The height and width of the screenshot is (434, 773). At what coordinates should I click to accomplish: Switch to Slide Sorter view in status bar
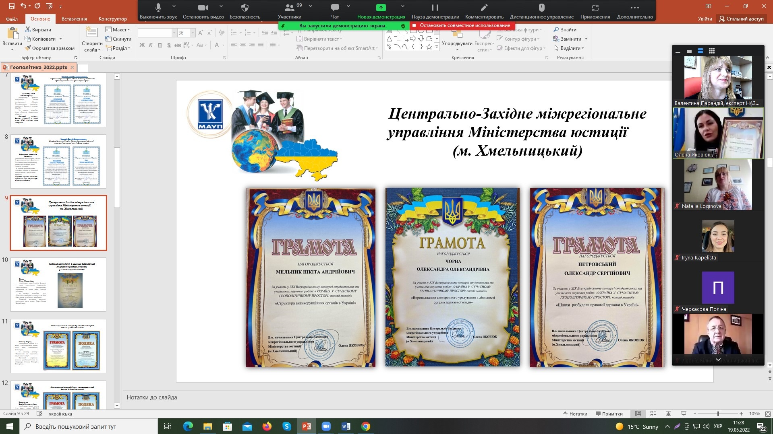click(653, 413)
